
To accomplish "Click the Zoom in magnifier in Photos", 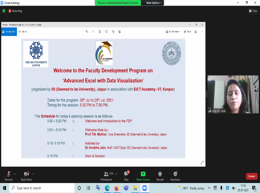I will click(87, 31).
